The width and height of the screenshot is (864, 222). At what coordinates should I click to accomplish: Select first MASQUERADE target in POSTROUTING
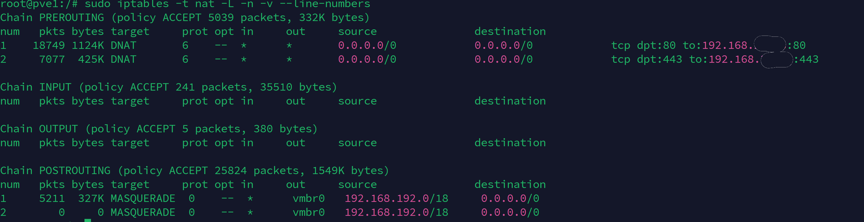click(x=143, y=199)
